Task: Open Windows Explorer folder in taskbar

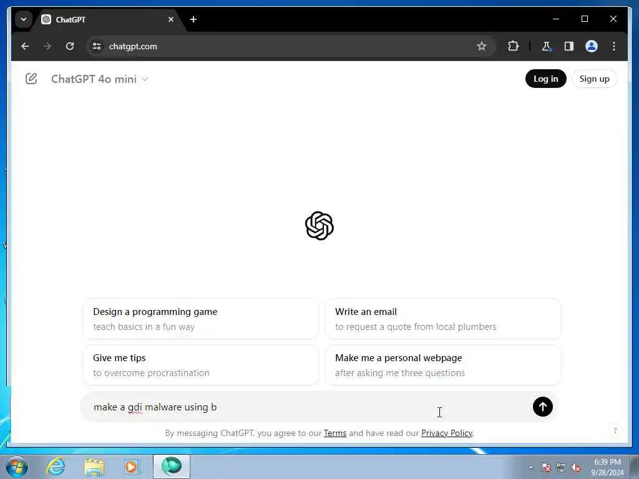Action: pyautogui.click(x=95, y=467)
